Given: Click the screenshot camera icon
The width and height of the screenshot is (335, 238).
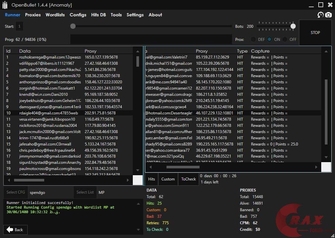Looking at the screenshot, I should pyautogui.click(x=328, y=15).
